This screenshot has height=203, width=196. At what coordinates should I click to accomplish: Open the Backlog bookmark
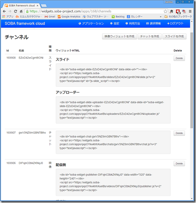(118, 17)
